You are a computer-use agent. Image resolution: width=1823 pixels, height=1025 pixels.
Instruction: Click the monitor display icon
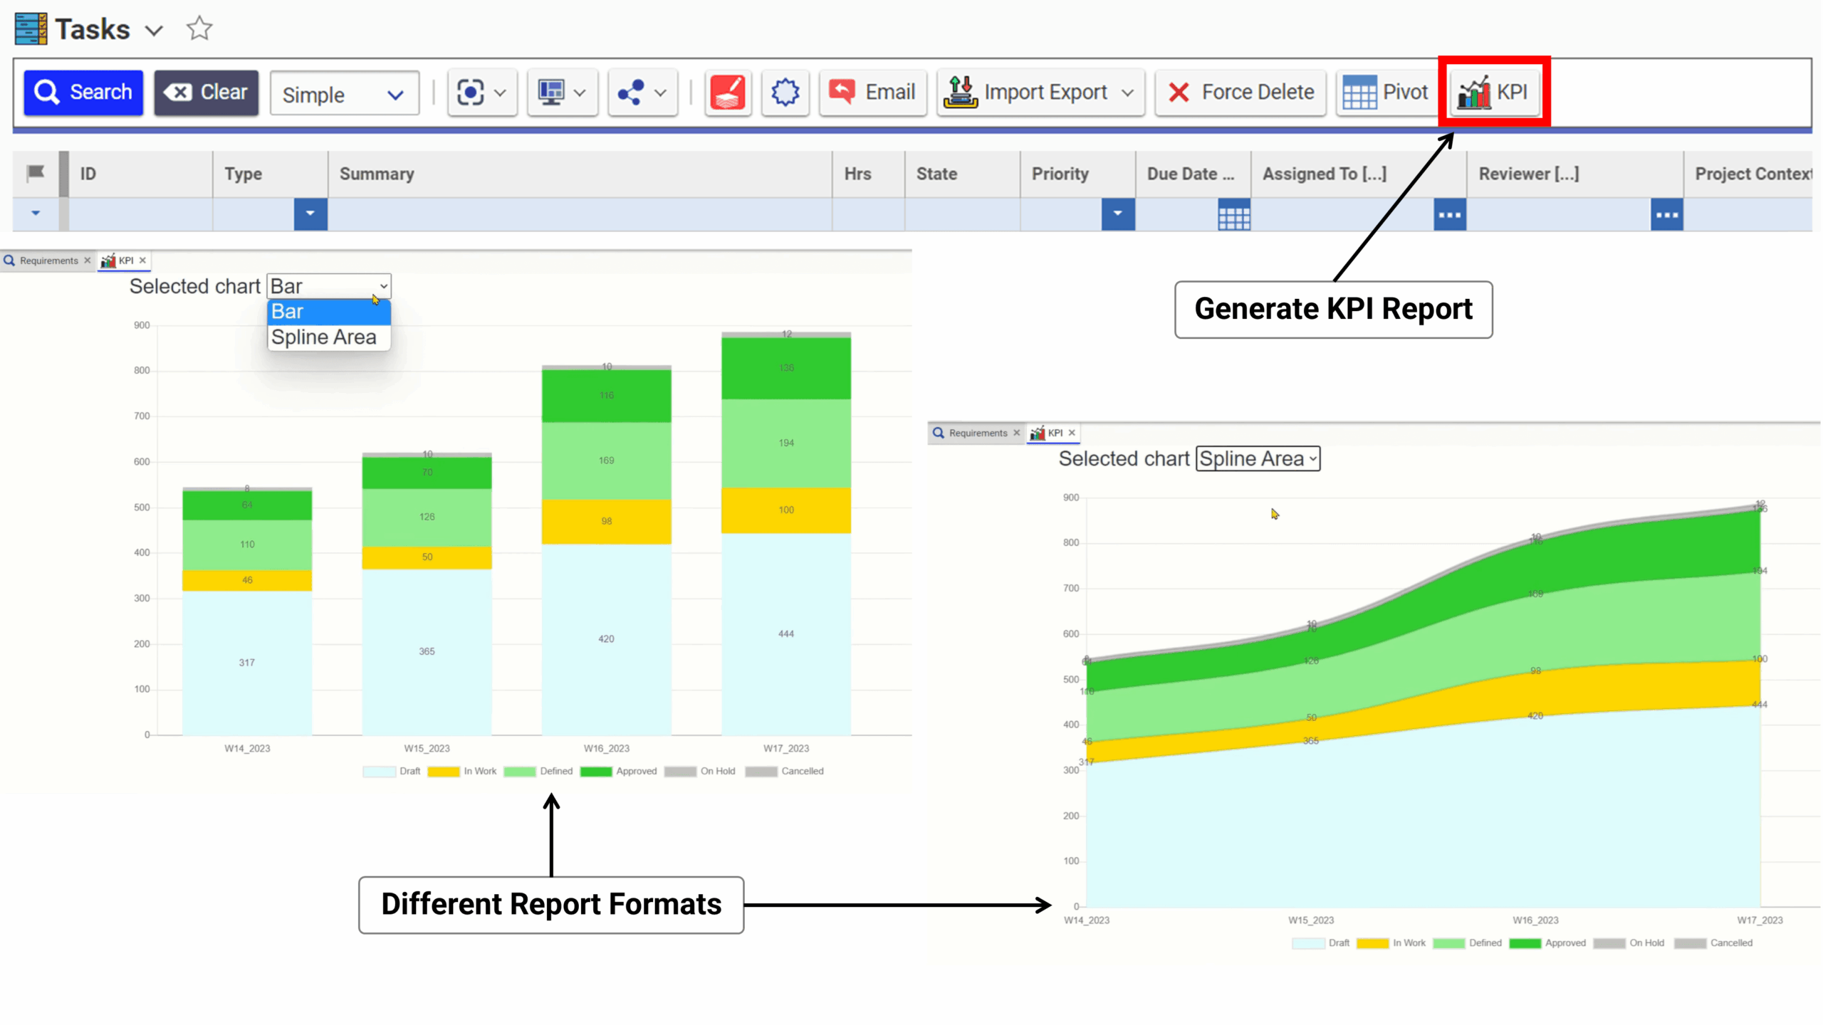[551, 93]
